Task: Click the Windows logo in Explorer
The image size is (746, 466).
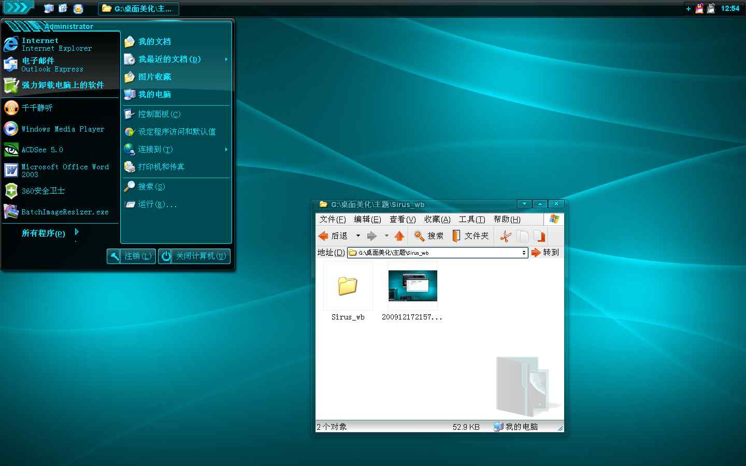Action: tap(554, 219)
